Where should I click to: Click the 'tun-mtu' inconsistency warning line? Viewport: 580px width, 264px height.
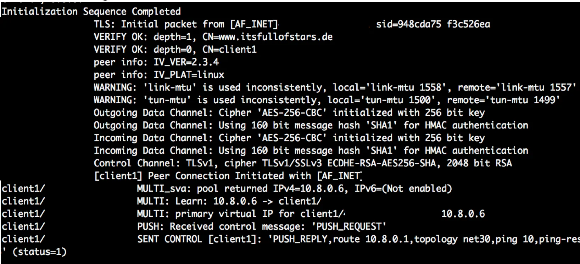[x=327, y=100]
